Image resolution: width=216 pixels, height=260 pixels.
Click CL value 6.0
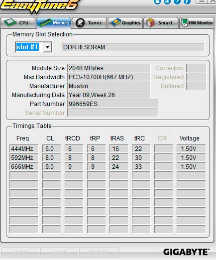coord(51,148)
